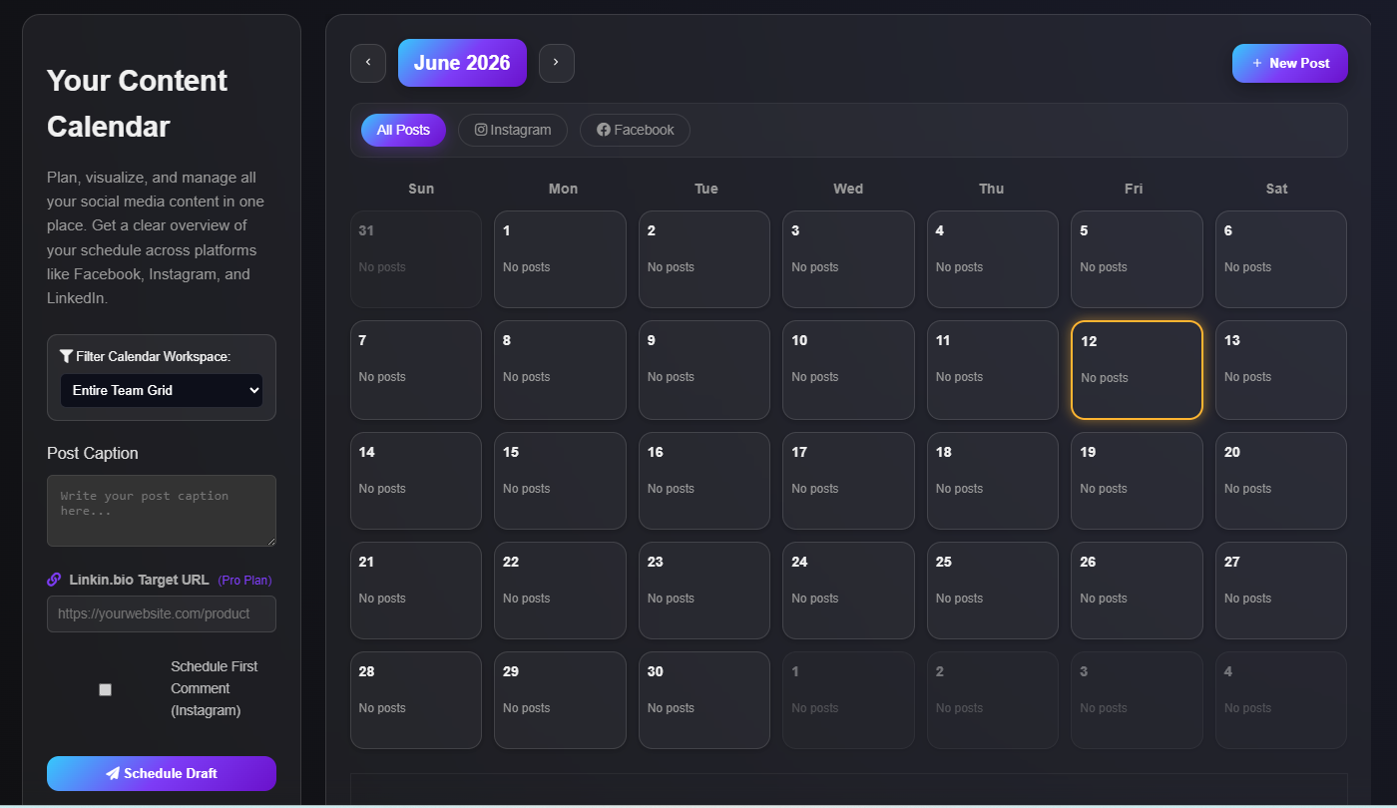The width and height of the screenshot is (1397, 808).
Task: Select the June 20 day cell
Action: 1281,481
